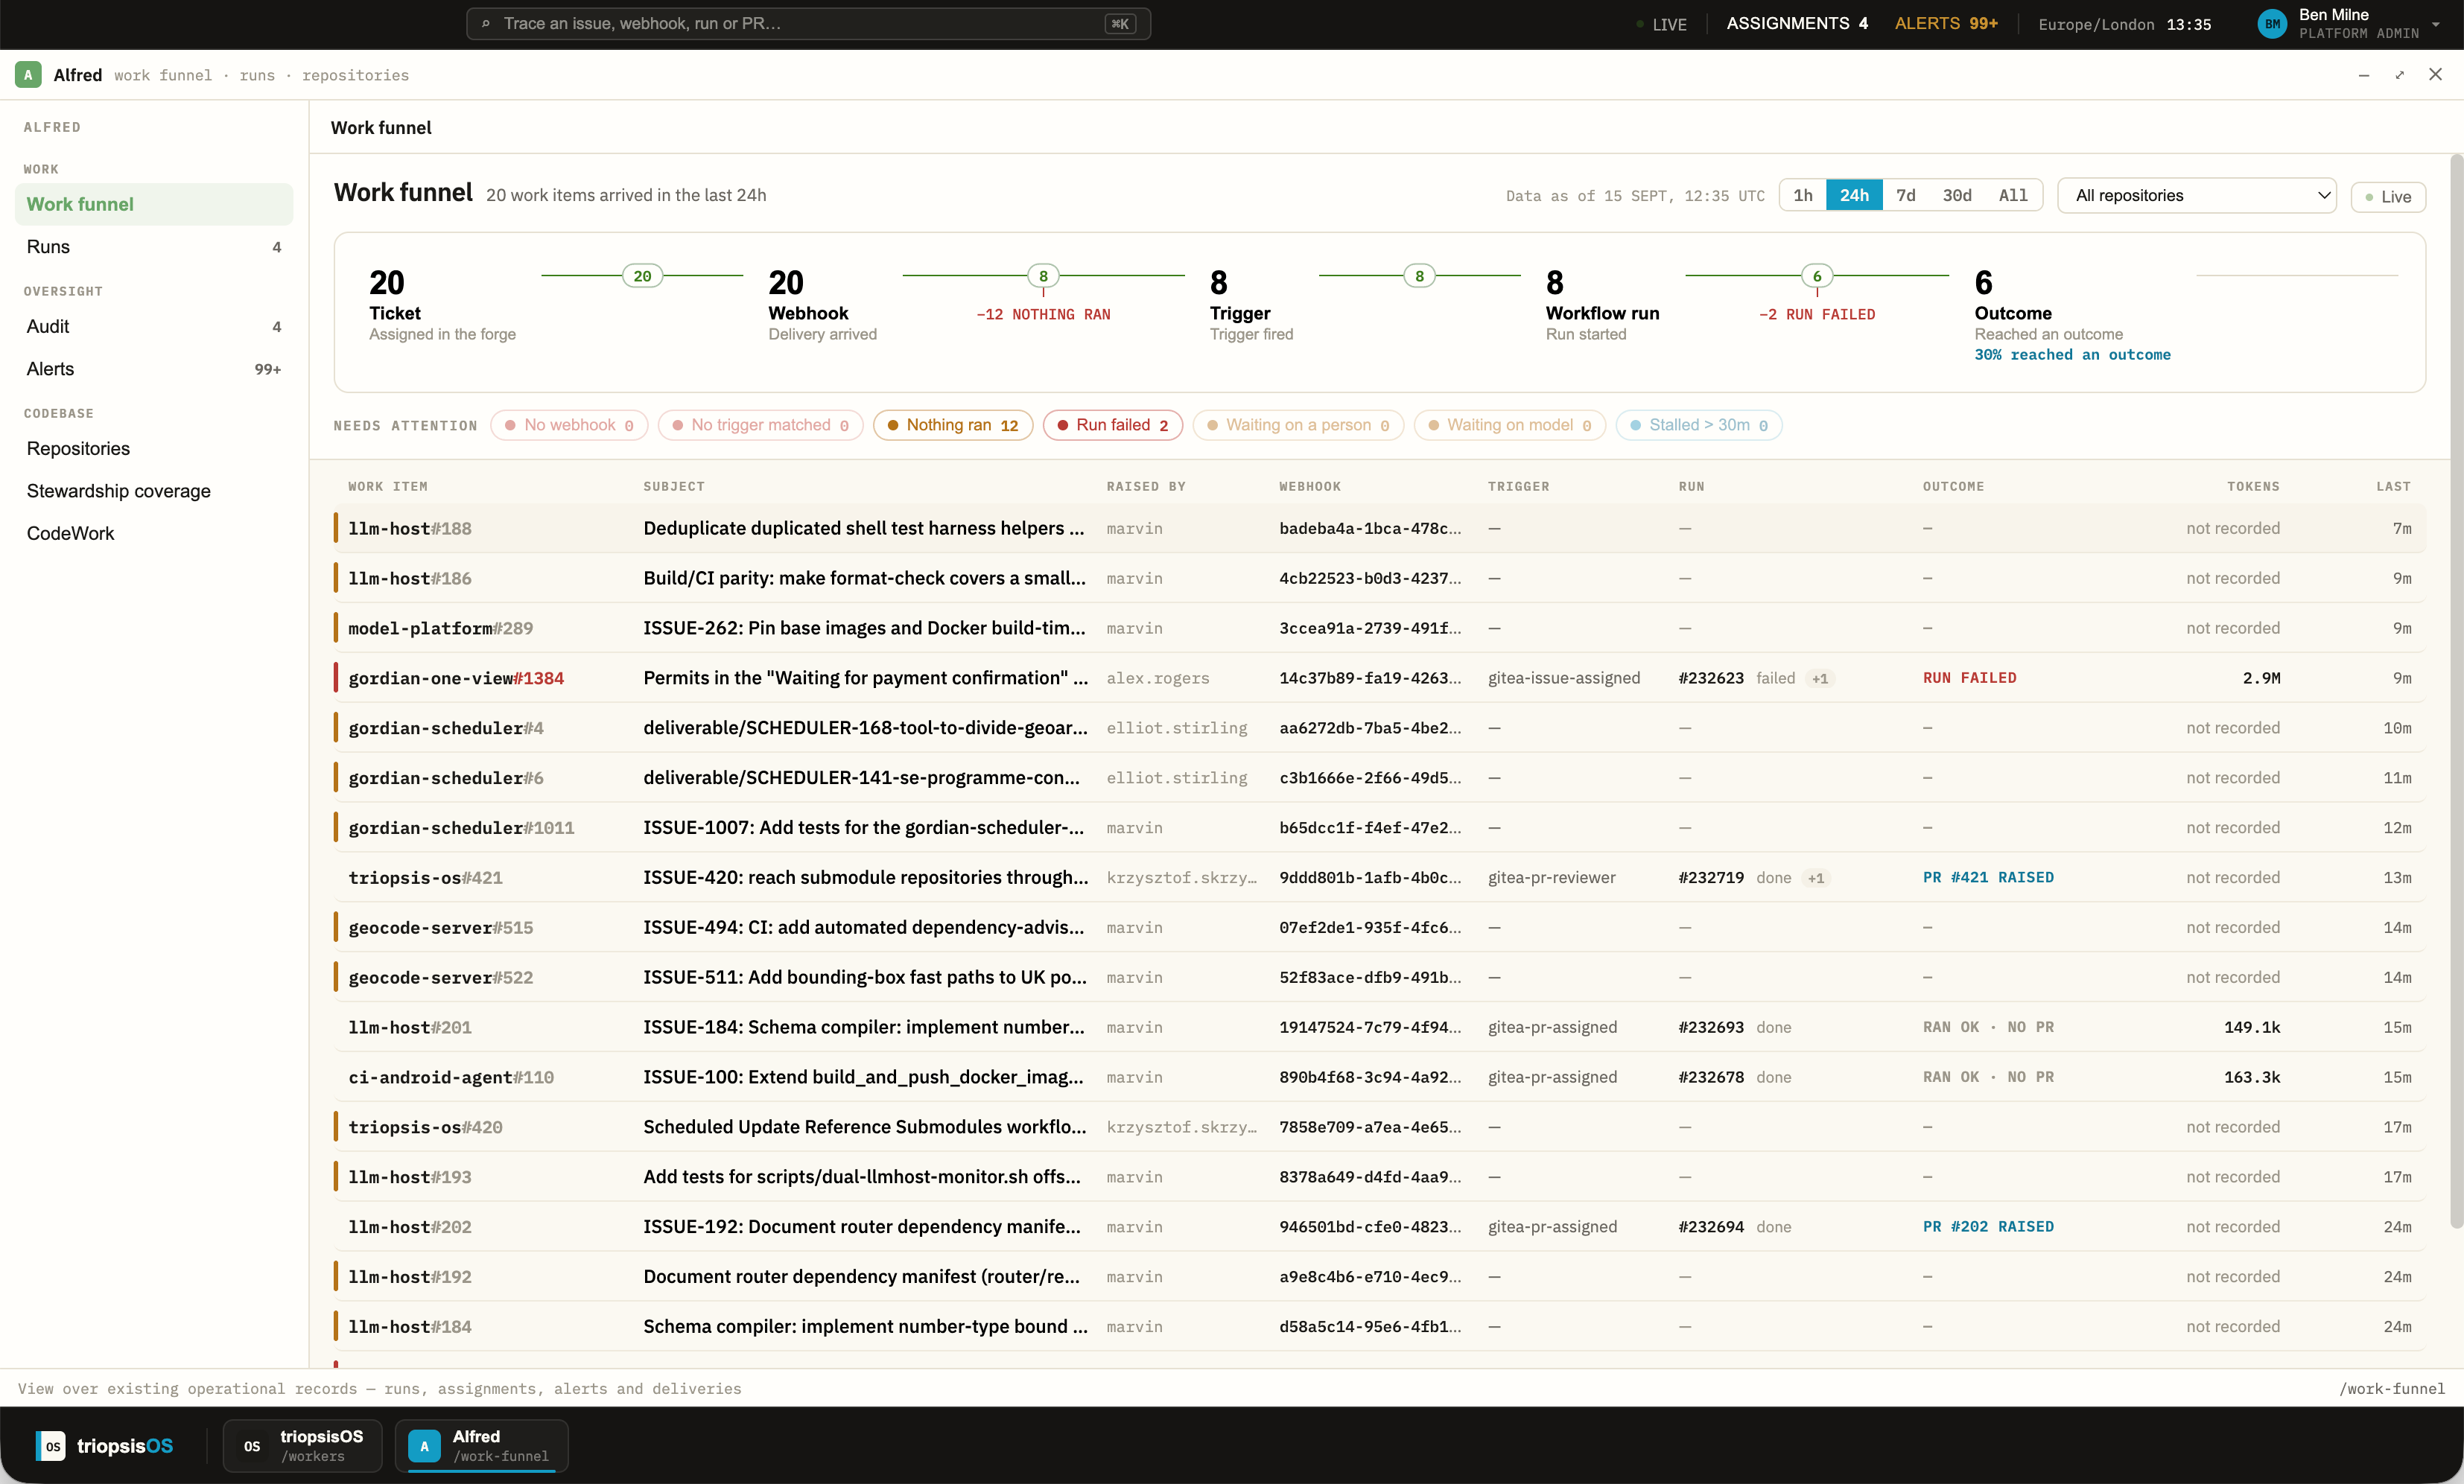
Task: Minimize the Alfred panel
Action: 2364,75
